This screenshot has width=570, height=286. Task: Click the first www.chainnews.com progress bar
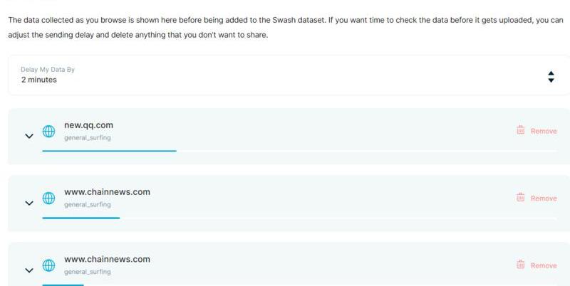pos(81,218)
